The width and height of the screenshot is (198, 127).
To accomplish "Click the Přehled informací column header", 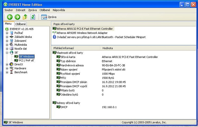I will (63, 48).
